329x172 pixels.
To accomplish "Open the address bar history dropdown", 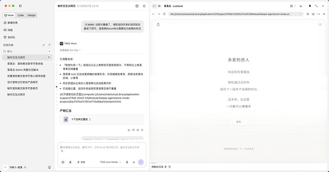I will coord(300,14).
